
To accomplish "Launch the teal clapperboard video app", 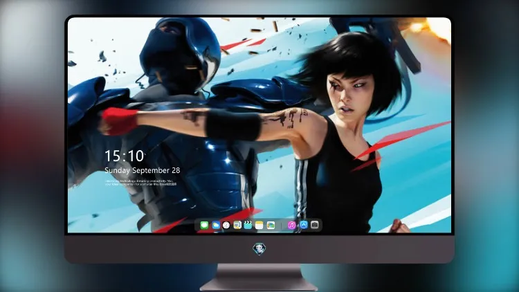I will (x=248, y=225).
